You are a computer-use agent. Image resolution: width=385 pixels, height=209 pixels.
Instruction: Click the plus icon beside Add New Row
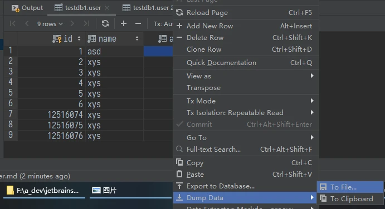click(x=179, y=26)
